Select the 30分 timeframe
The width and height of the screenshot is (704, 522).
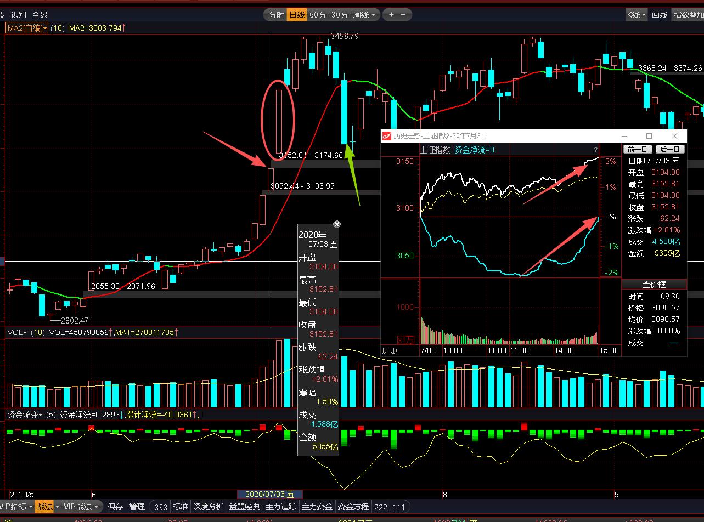340,15
